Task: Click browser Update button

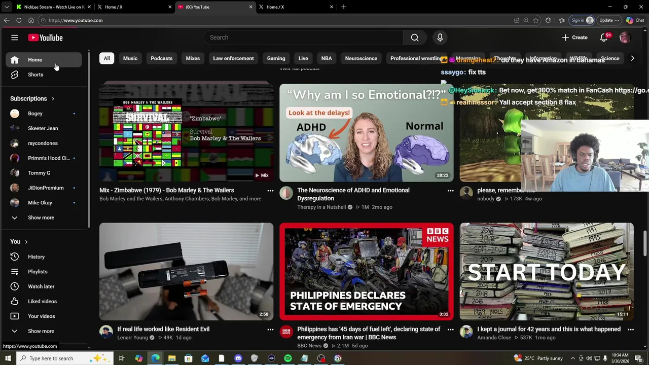Action: coord(609,20)
